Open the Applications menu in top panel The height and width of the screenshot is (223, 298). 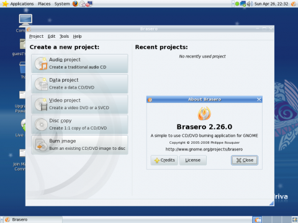click(22, 4)
